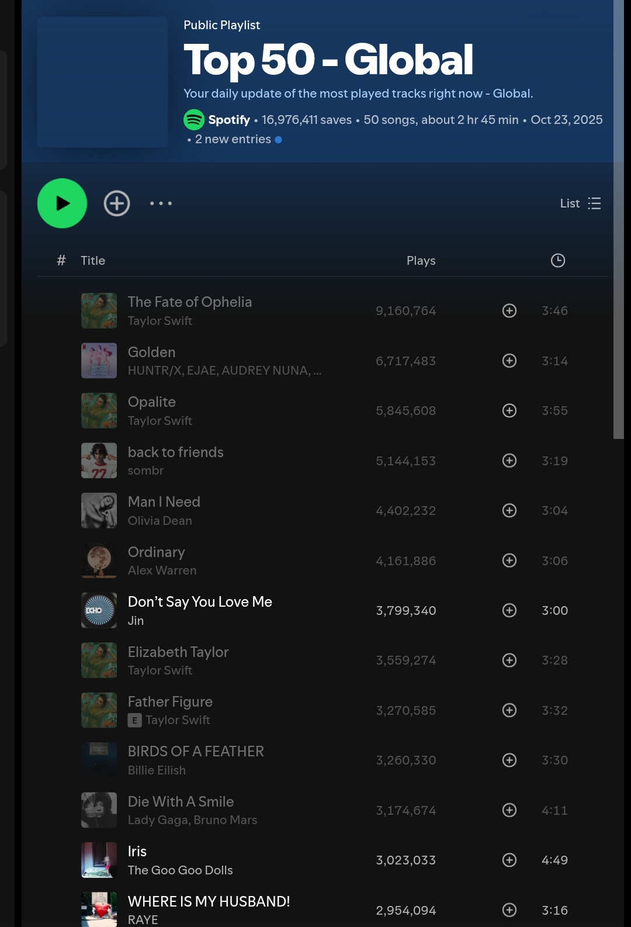Open The Goo Goo Dolls artist link
The height and width of the screenshot is (927, 631).
(181, 870)
